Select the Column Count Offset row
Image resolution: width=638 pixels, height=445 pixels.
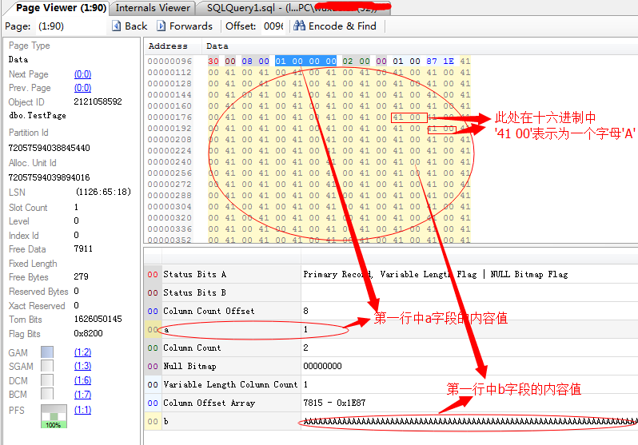[x=391, y=311]
